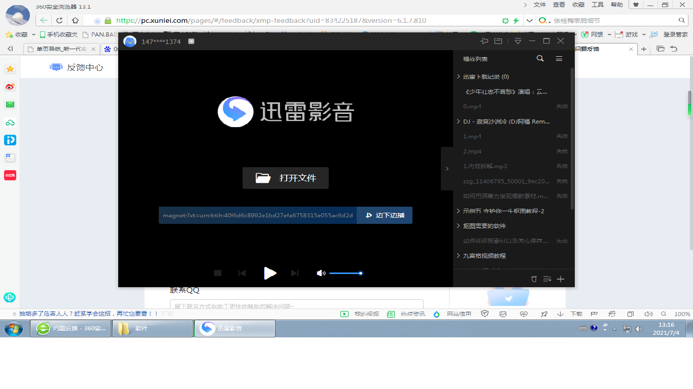The width and height of the screenshot is (693, 389).
Task: Add a file with the playlist plus icon
Action: (561, 279)
